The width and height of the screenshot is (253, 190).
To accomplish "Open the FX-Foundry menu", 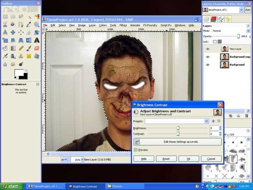I will tap(150, 25).
